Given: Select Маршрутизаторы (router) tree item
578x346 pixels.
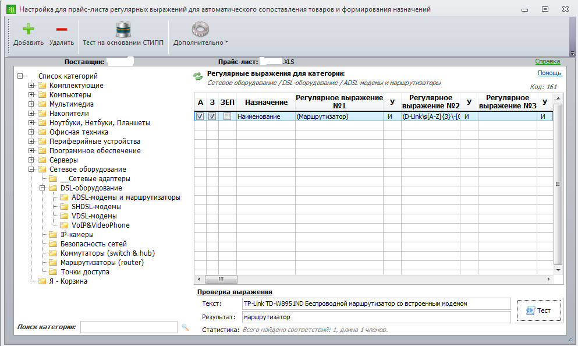Looking at the screenshot, I should [102, 263].
